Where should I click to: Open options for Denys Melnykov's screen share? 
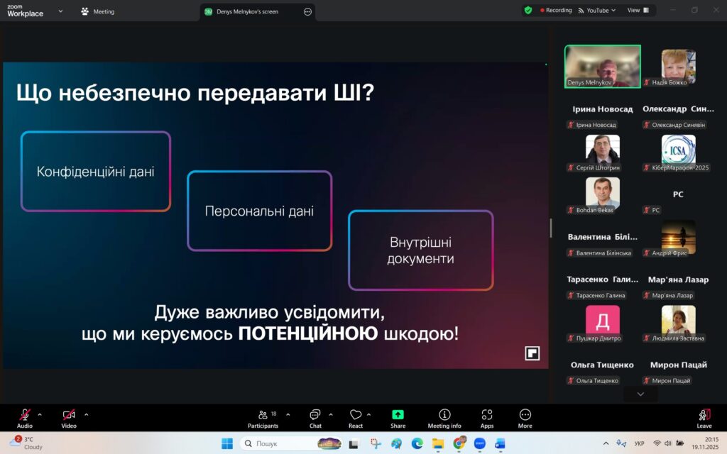point(307,12)
